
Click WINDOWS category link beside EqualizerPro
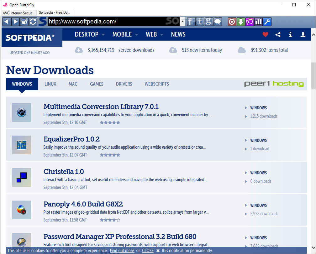pyautogui.click(x=258, y=140)
